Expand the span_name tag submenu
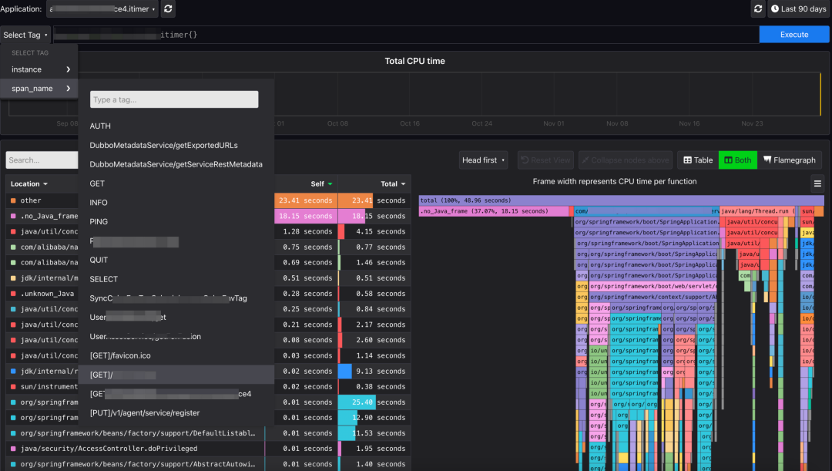 [x=39, y=89]
